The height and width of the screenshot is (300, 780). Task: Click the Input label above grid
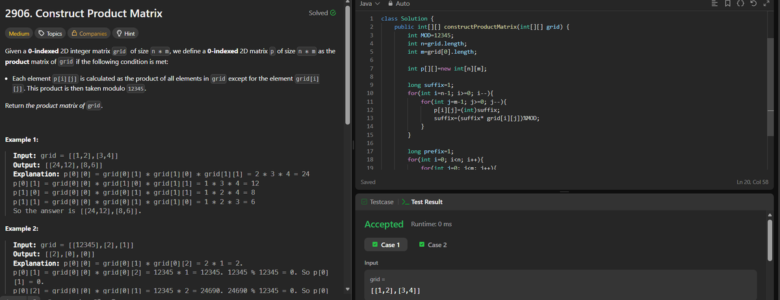371,263
